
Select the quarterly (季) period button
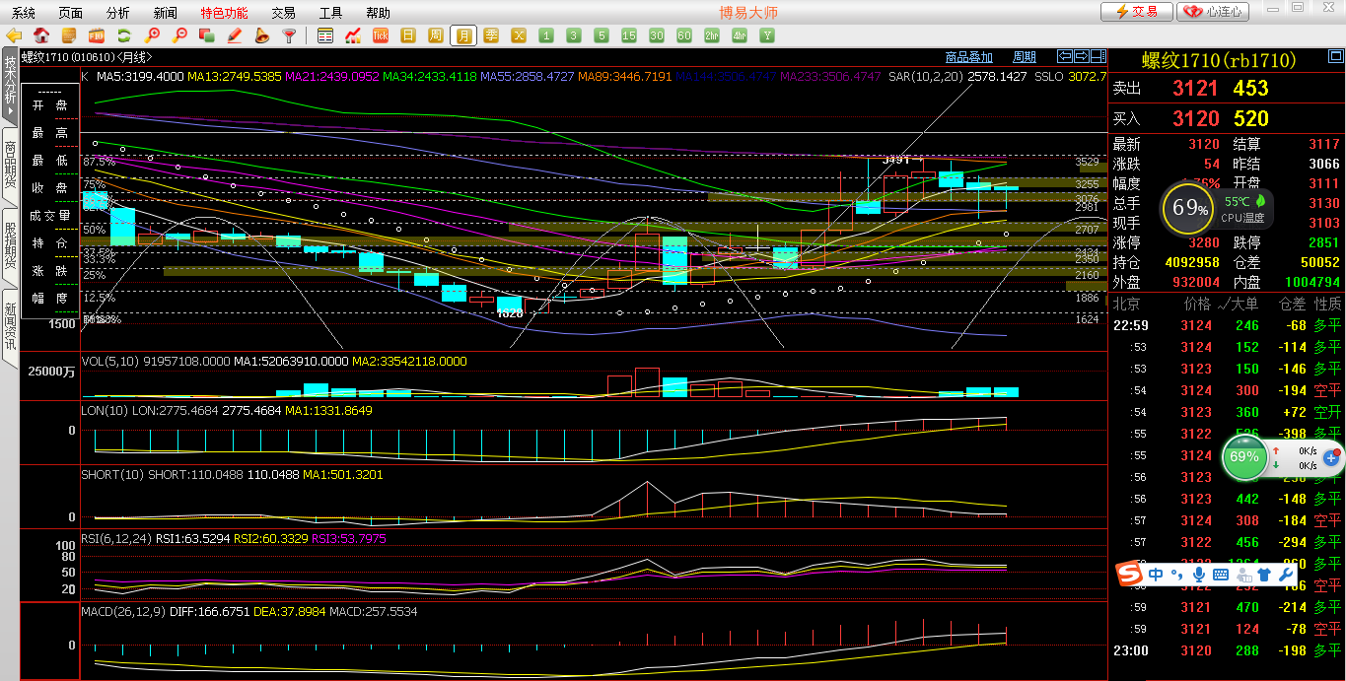pyautogui.click(x=491, y=35)
